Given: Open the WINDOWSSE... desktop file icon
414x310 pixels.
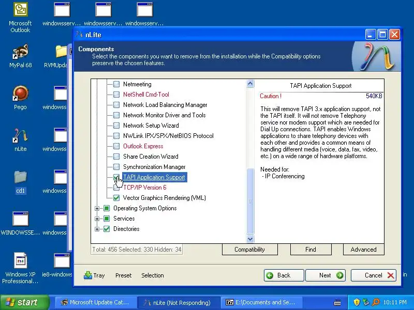Looking at the screenshot, I should tap(20, 223).
